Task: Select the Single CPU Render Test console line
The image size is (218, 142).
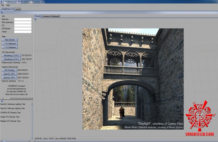Action: coord(10,117)
